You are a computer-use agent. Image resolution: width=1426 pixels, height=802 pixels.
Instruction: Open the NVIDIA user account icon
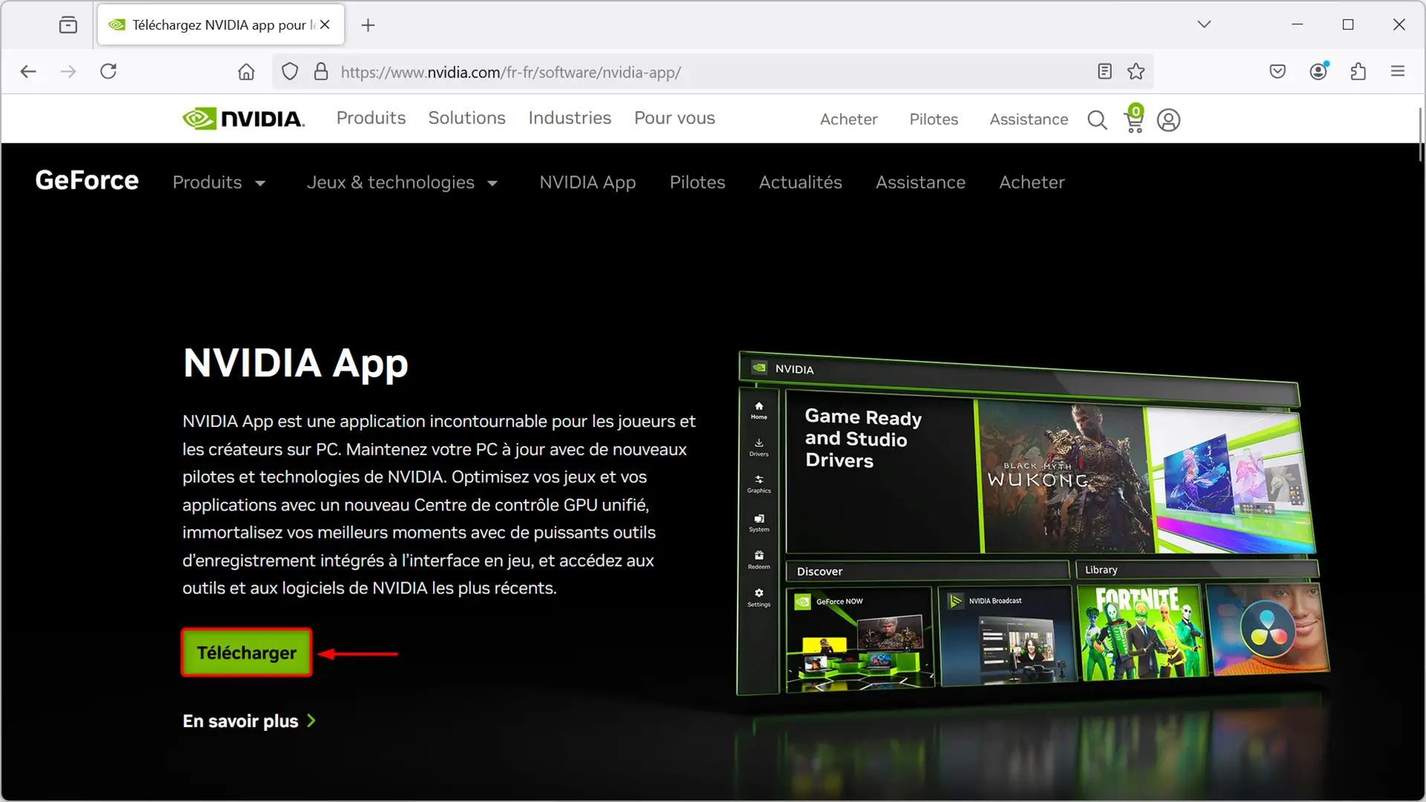coord(1168,120)
